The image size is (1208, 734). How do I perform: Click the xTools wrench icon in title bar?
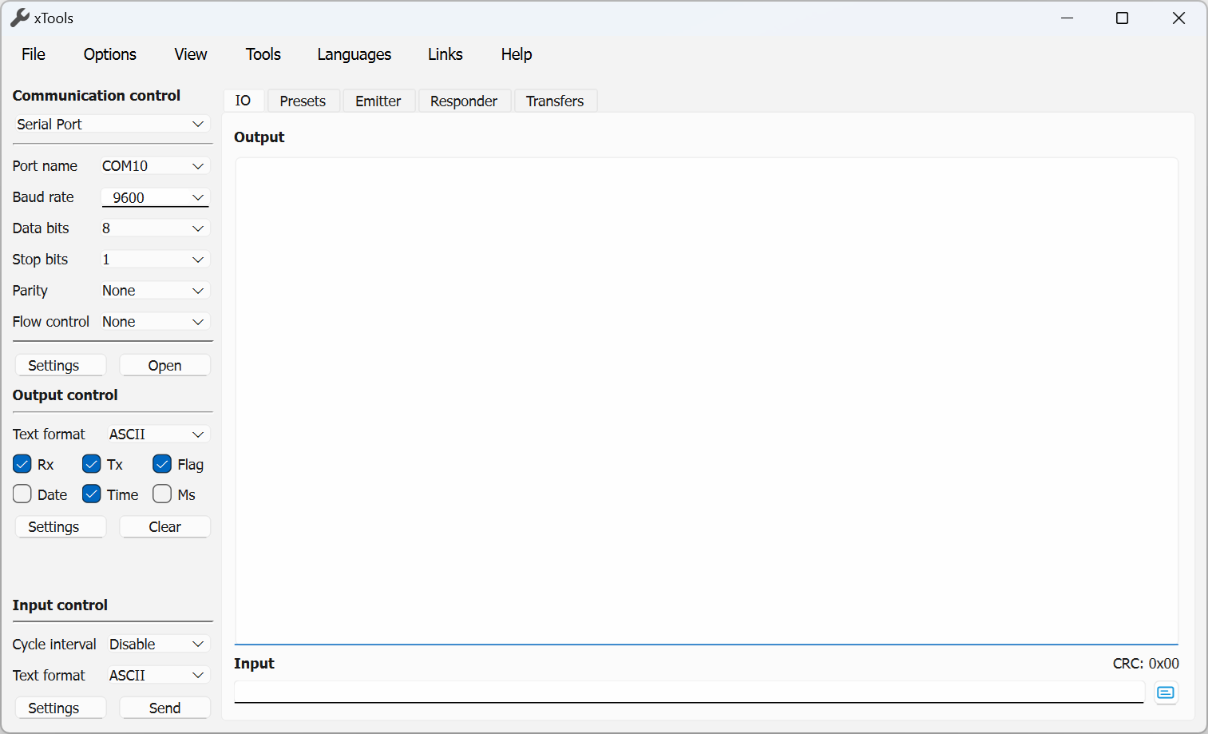point(19,18)
